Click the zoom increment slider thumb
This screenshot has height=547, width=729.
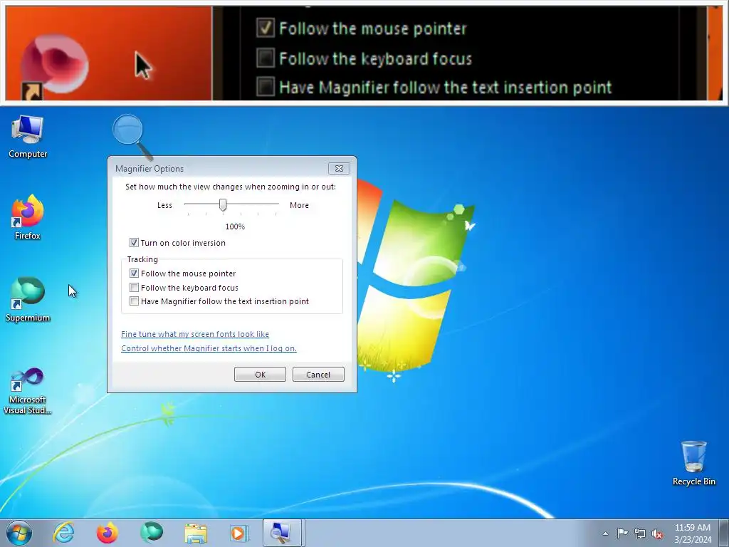tap(223, 204)
